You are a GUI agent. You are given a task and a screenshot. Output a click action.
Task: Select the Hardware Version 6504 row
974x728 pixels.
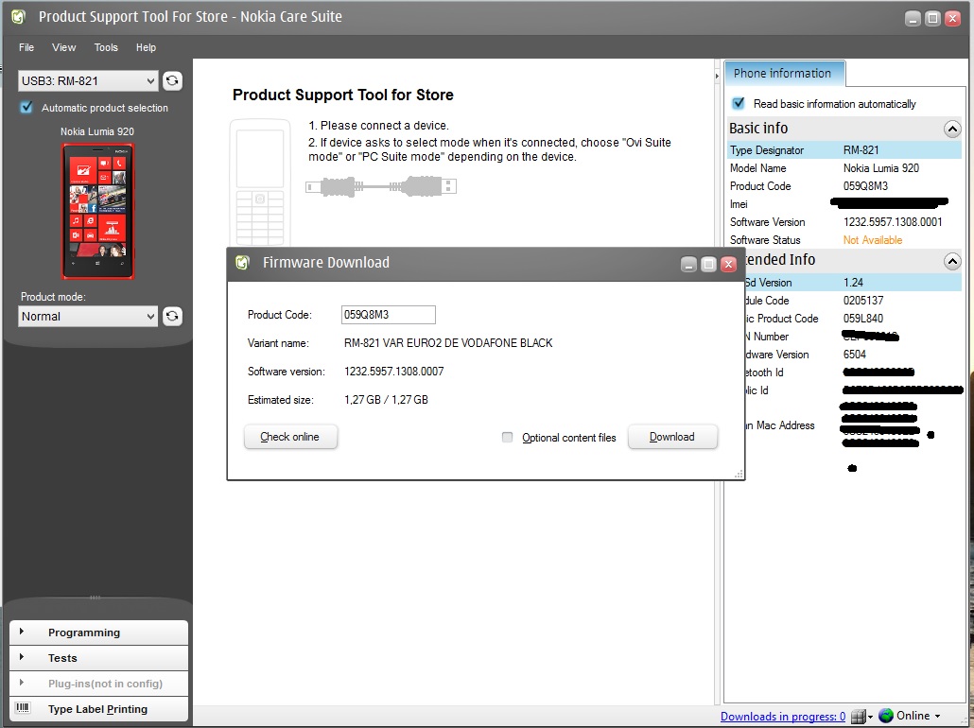pos(854,354)
